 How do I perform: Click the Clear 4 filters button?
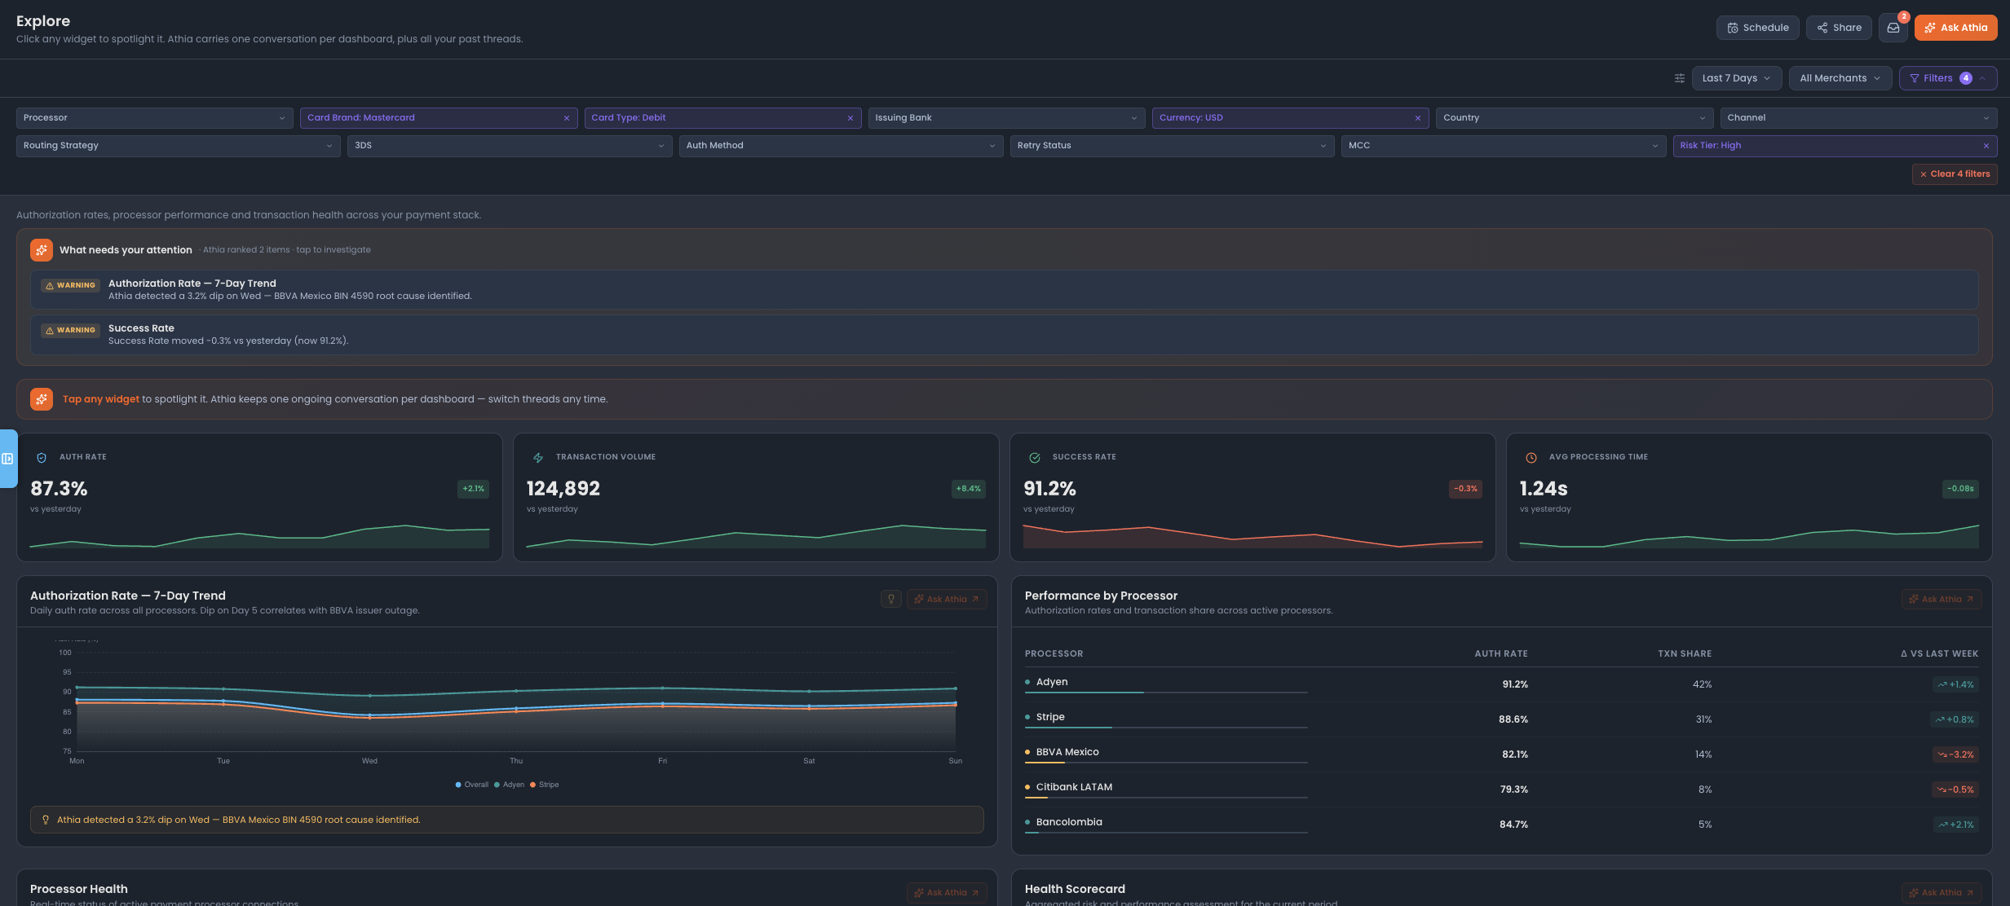[x=1955, y=174]
